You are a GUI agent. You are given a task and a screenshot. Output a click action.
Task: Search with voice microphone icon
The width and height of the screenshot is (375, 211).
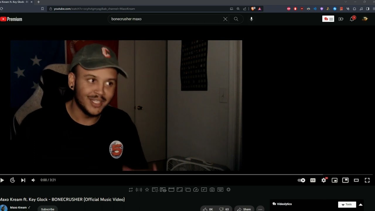point(251,19)
